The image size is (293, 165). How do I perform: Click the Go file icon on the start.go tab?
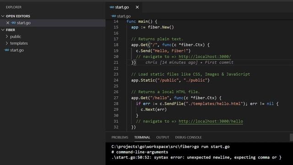coord(112,7)
